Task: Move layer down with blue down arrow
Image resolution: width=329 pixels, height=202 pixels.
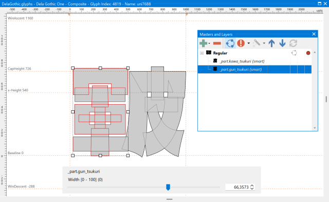Action: tap(282, 43)
